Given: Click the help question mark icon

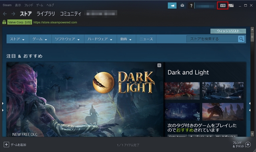Looking at the screenshot, I should coord(191,6).
